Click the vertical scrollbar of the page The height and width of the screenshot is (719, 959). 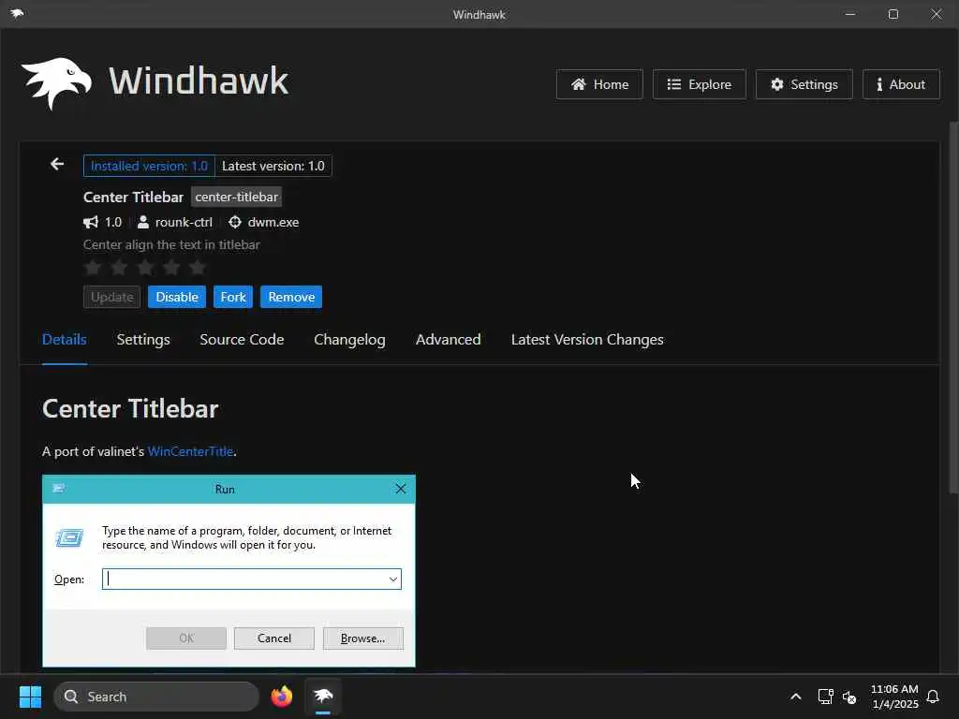click(x=953, y=306)
